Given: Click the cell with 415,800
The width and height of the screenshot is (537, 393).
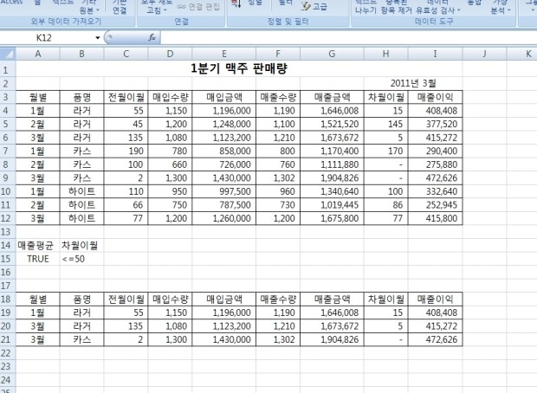Looking at the screenshot, I should (x=436, y=218).
